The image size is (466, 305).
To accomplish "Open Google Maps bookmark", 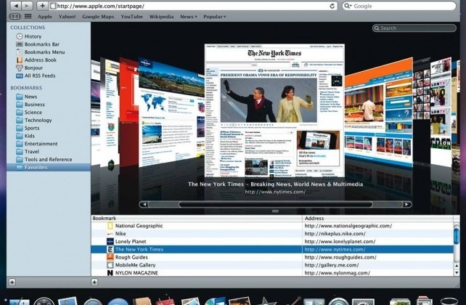I will pyautogui.click(x=98, y=17).
